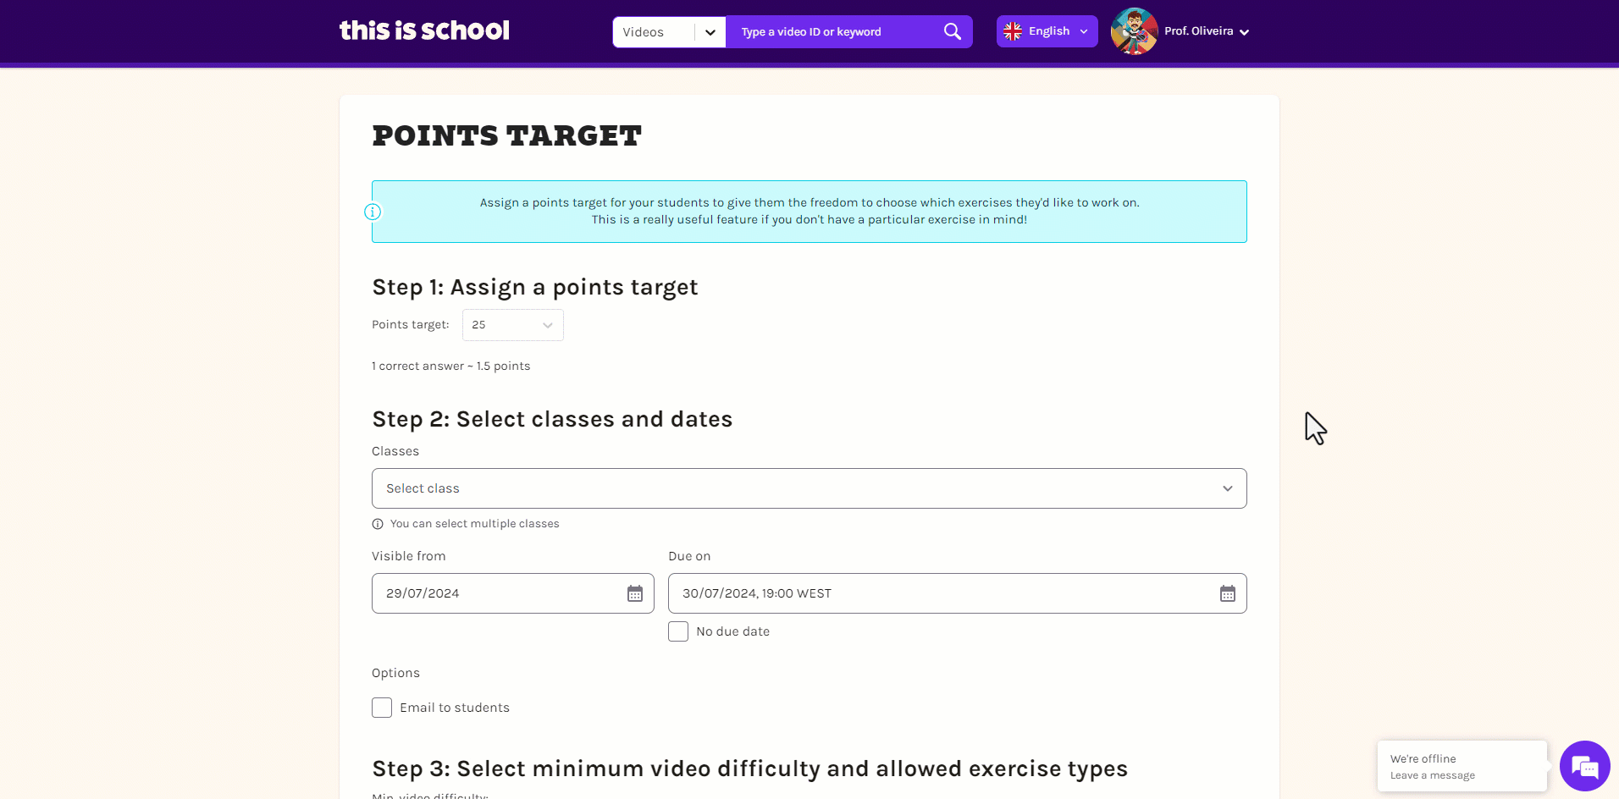
Task: Click the Due on date field
Action: 958,593
